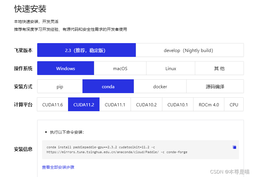
Task: Choose ROCm 4.0 compute platform
Action: point(209,104)
